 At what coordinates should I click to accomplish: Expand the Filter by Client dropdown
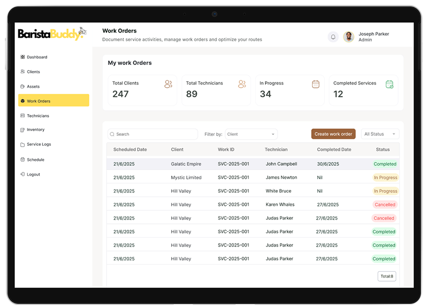coord(251,134)
